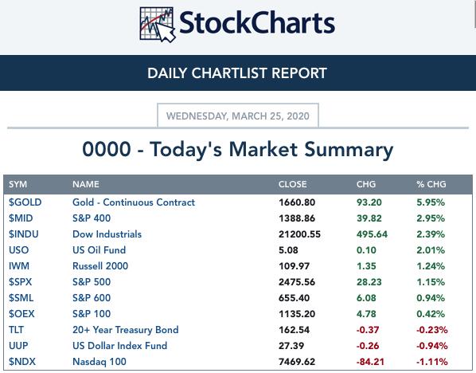The image size is (476, 373).
Task: Click the S&P 100 name link
Action: (92, 314)
